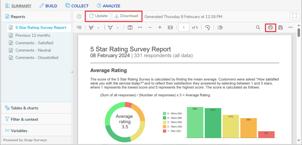Click the 'of 5' page count text

195,27
